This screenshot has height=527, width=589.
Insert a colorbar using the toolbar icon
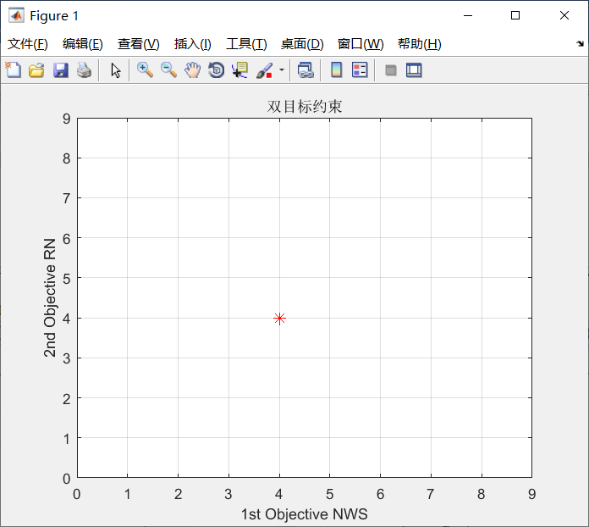coord(336,70)
